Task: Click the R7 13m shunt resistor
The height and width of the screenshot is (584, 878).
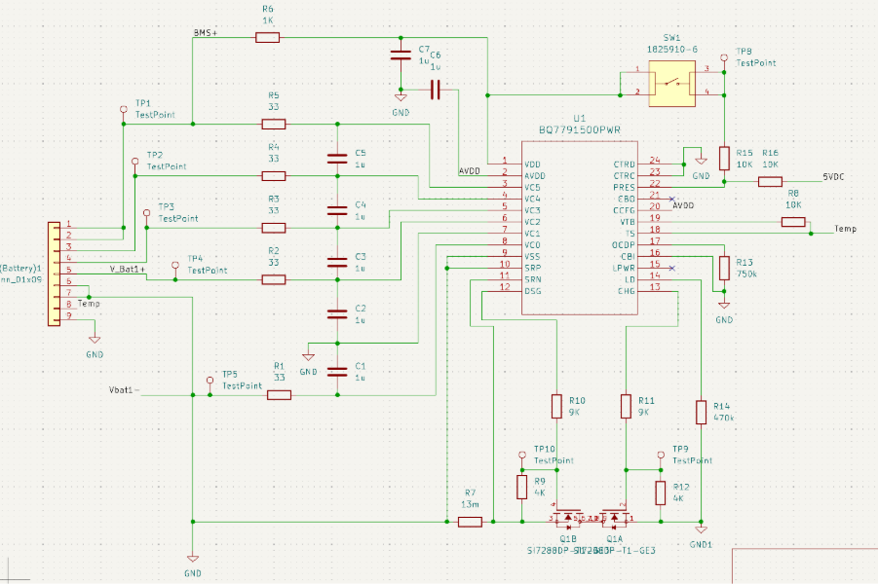Action: 470,522
